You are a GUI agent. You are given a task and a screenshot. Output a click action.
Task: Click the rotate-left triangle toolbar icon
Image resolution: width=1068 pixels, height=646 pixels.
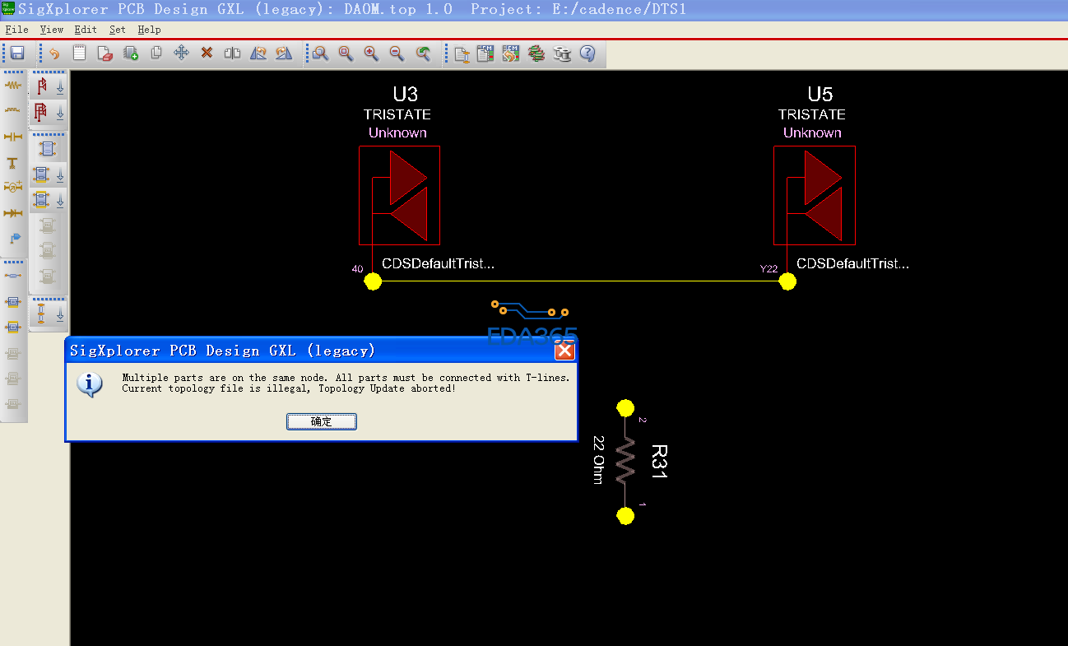click(x=258, y=53)
